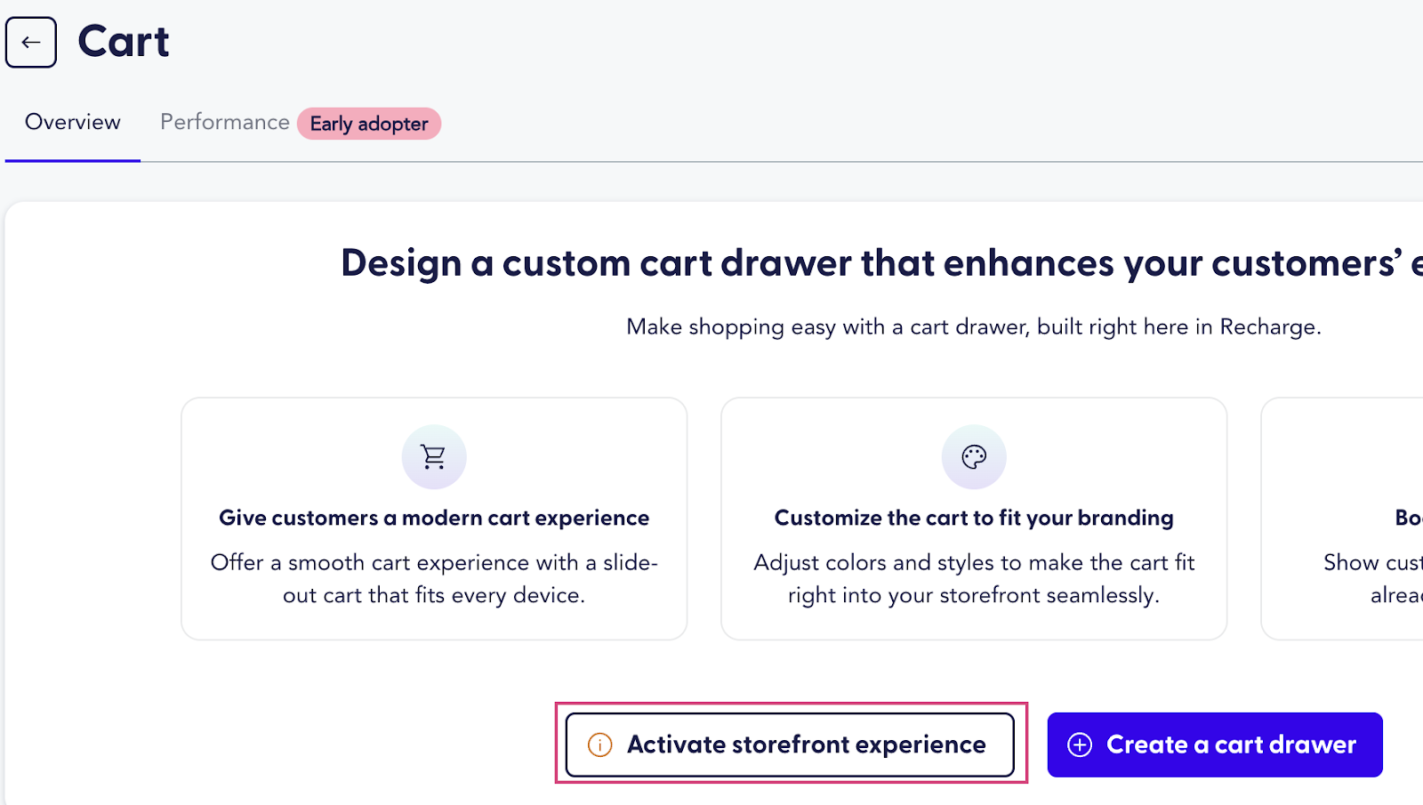The width and height of the screenshot is (1423, 805).
Task: Switch to the Overview tab
Action: click(x=73, y=122)
